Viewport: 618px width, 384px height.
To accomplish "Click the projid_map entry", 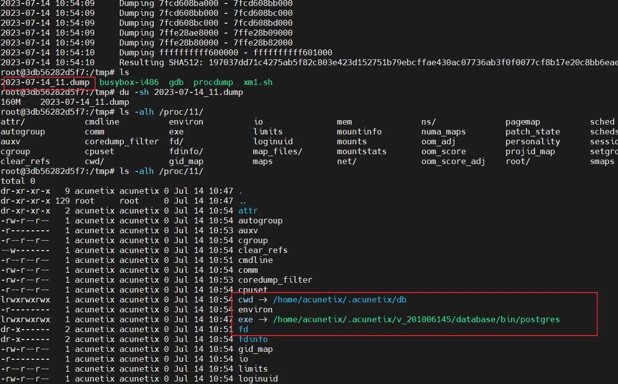I will pyautogui.click(x=530, y=152).
